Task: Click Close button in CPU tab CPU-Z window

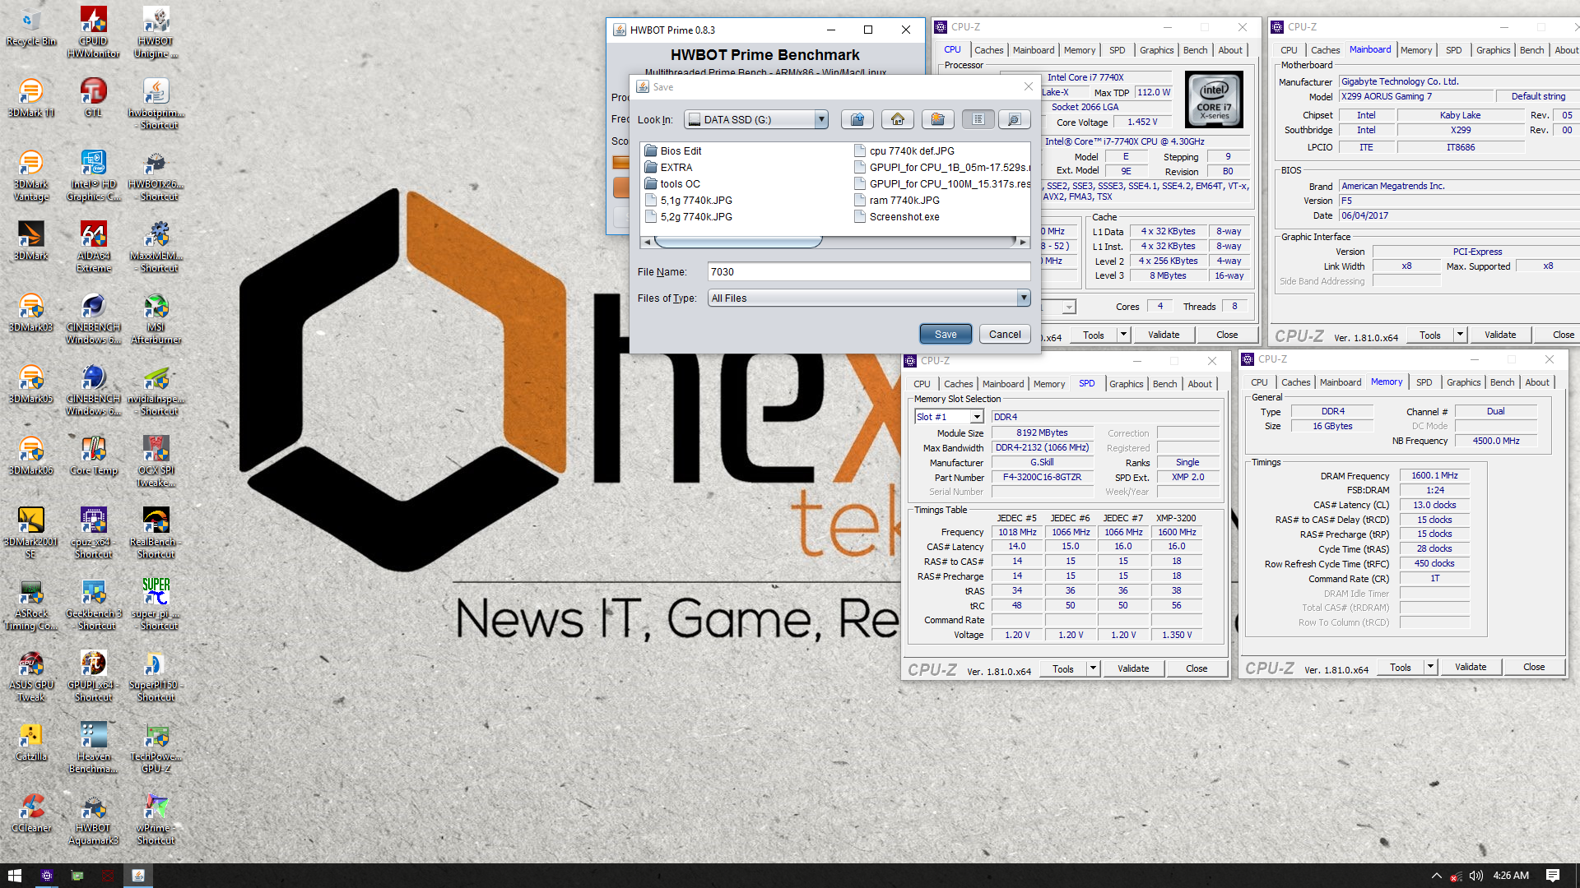Action: click(1226, 335)
